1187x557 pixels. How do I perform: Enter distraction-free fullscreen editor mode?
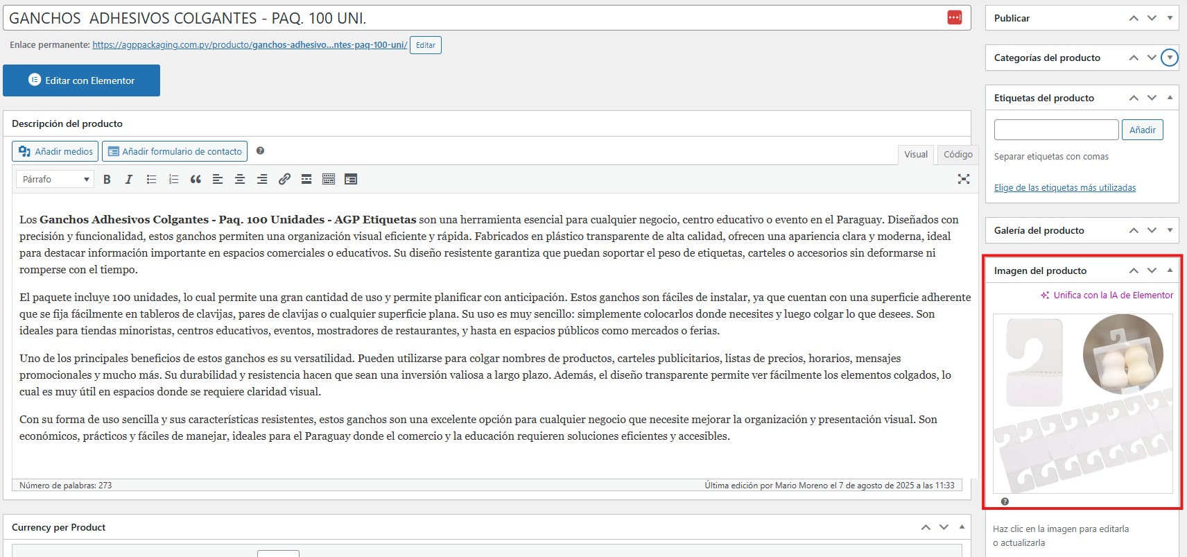click(964, 179)
